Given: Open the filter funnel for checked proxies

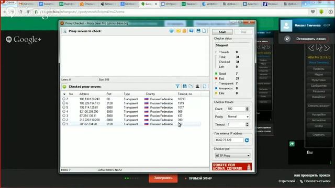Looking at the screenshot, I should pos(177,86).
